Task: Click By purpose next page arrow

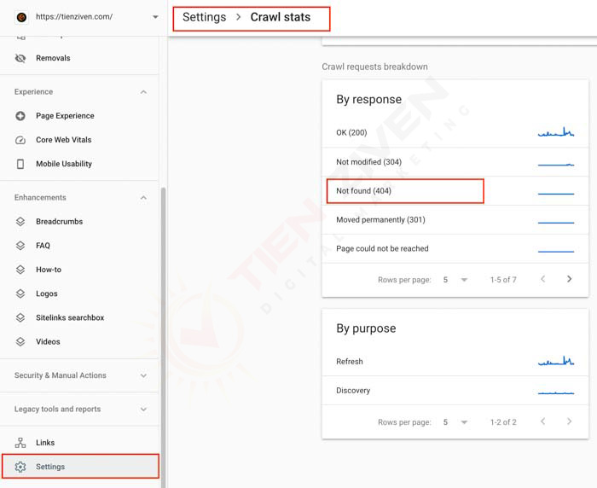Action: click(x=569, y=421)
